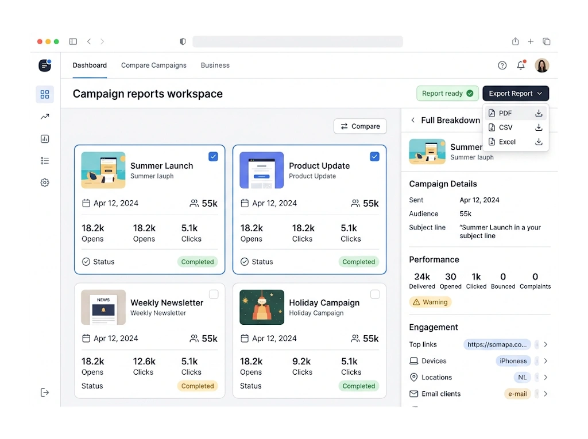This screenshot has width=588, height=439.
Task: Select PDF in export menu
Action: pyautogui.click(x=516, y=113)
